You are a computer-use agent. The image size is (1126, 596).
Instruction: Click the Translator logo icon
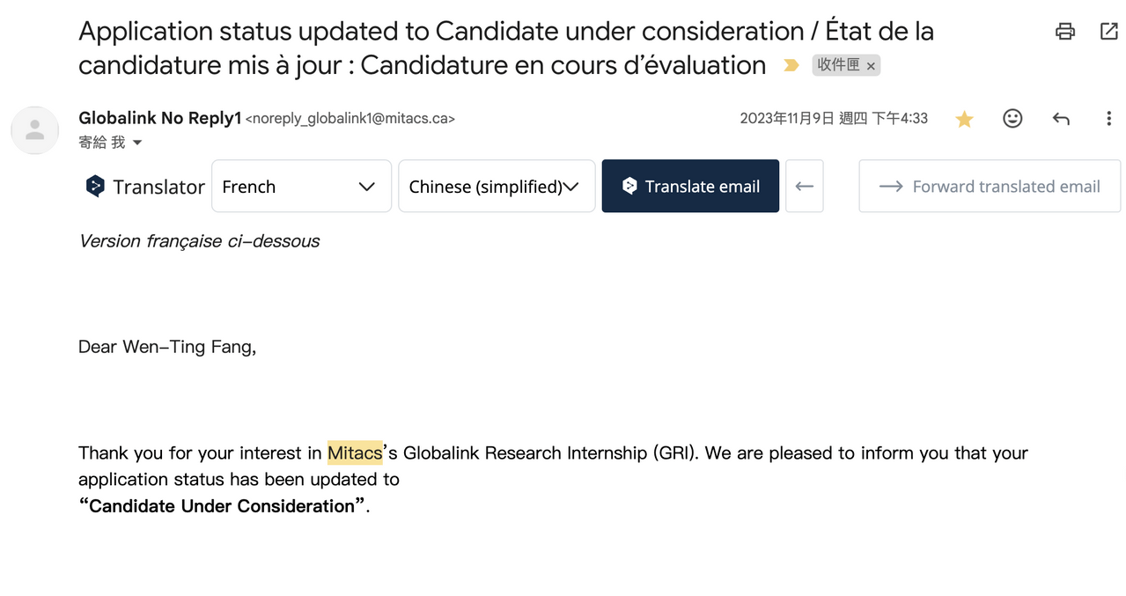pyautogui.click(x=95, y=186)
